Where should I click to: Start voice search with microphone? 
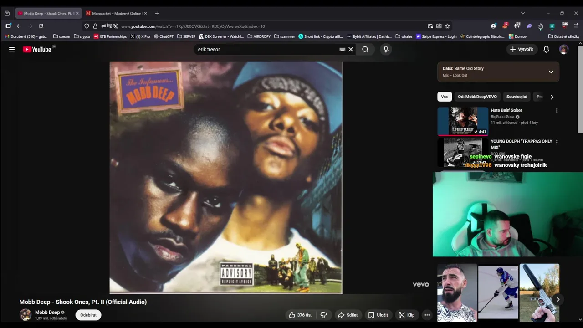386,49
